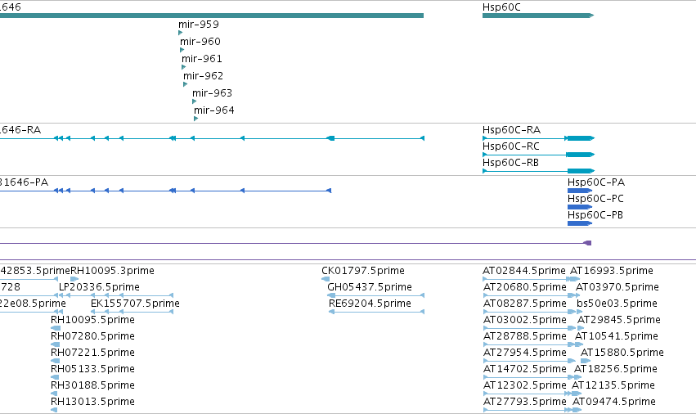Select the mir-962 label

point(204,76)
